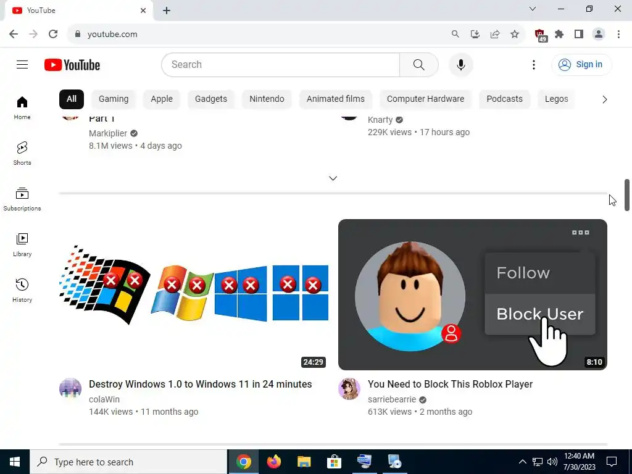Show hidden system tray icons
The image size is (632, 474).
pyautogui.click(x=522, y=462)
